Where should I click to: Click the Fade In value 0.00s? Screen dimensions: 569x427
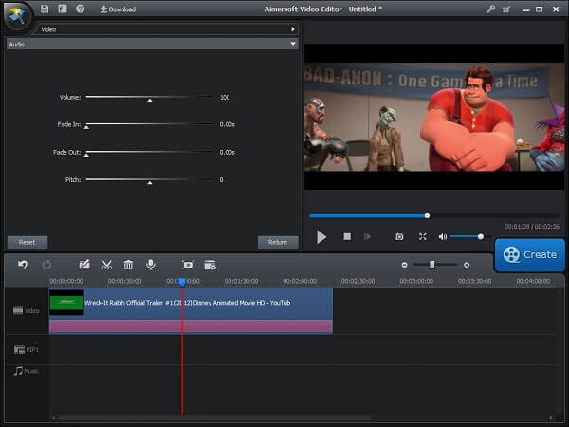pyautogui.click(x=228, y=124)
